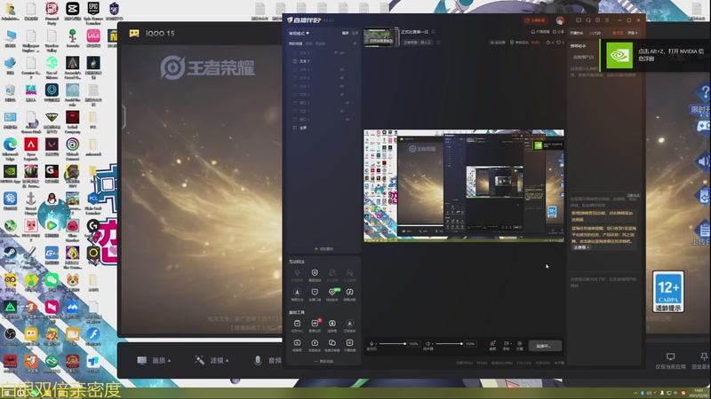Open the third icon in 基础工具 first row
The image size is (711, 399).
click(332, 325)
